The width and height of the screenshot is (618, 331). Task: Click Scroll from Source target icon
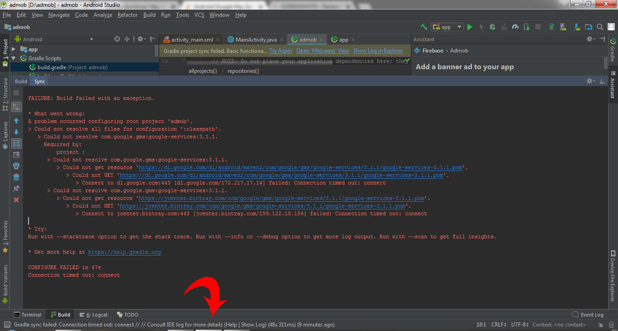117,39
